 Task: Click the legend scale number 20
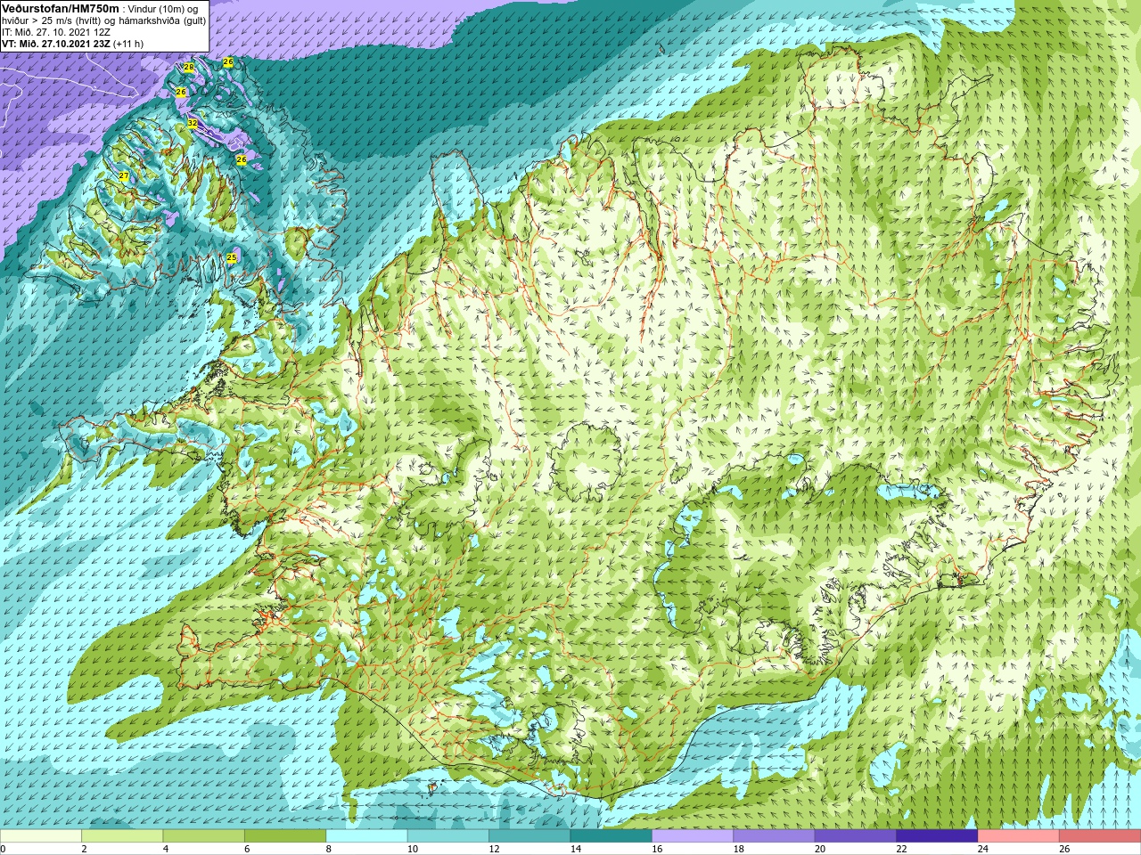[820, 849]
